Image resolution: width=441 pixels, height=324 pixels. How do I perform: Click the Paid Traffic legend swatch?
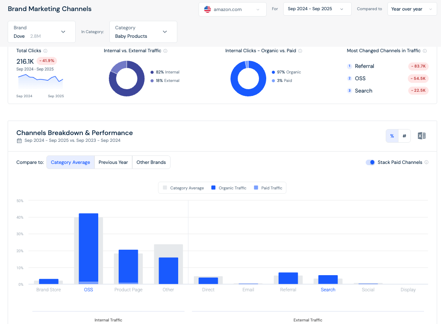point(257,188)
